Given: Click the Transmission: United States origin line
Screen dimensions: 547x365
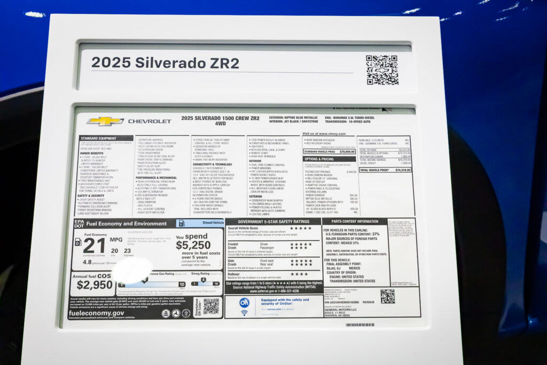Looking at the screenshot, I should click(353, 281).
